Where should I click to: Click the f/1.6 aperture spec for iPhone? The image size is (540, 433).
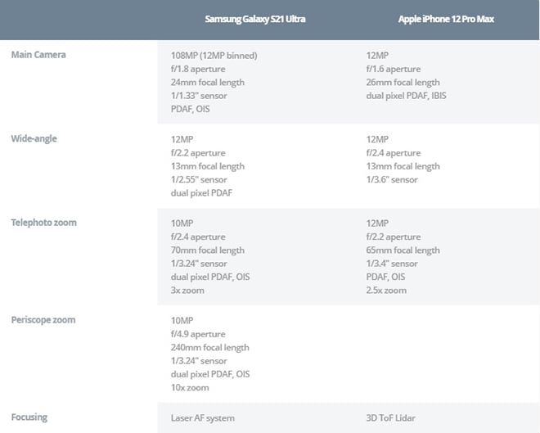[x=394, y=69]
